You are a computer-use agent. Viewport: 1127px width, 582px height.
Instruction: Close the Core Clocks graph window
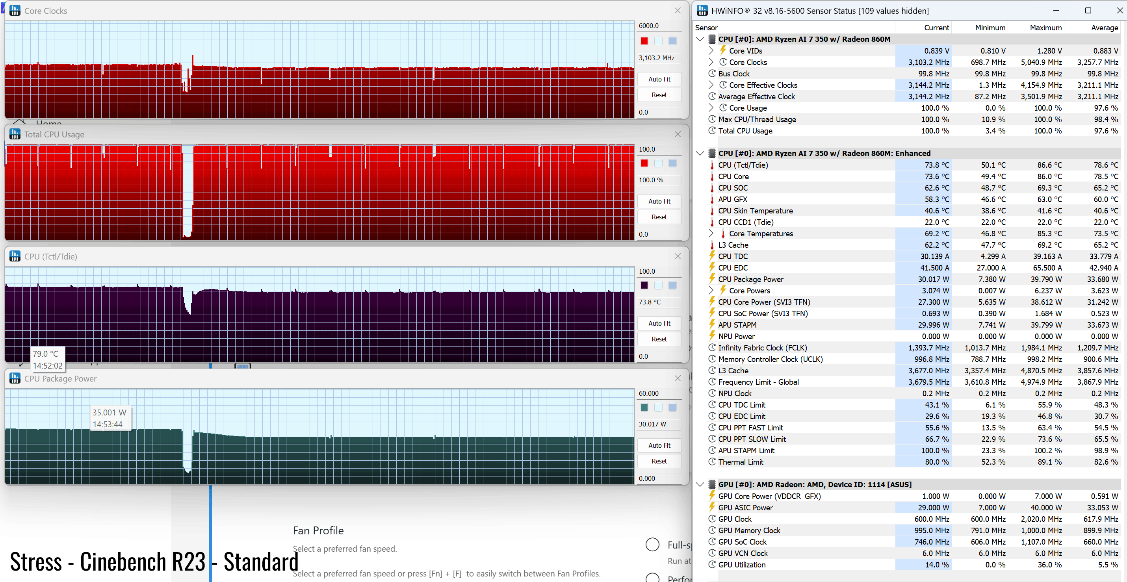(678, 11)
